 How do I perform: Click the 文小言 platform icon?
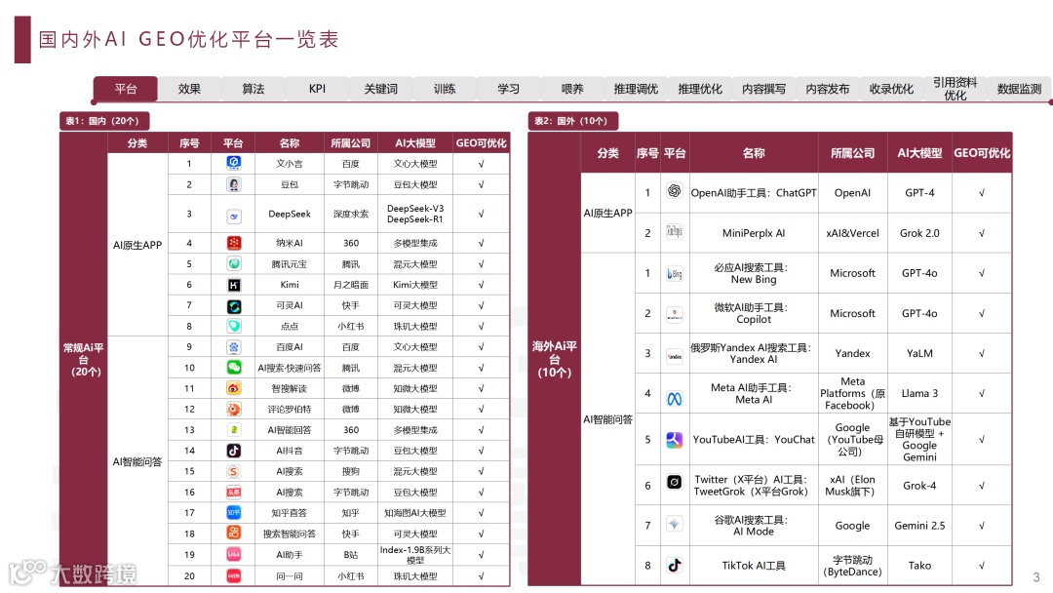coord(234,163)
